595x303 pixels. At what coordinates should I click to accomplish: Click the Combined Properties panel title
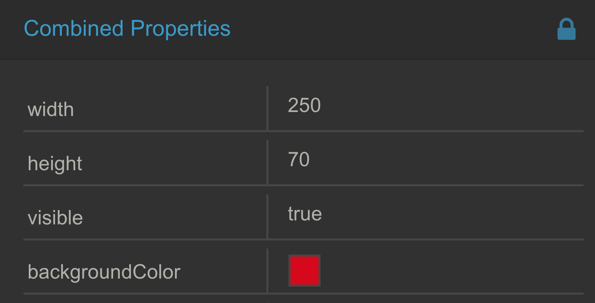coord(127,29)
